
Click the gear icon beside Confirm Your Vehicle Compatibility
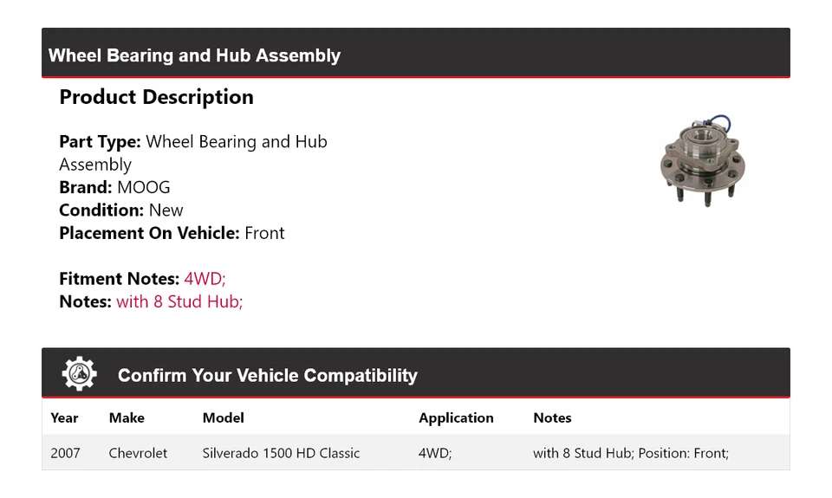79,374
